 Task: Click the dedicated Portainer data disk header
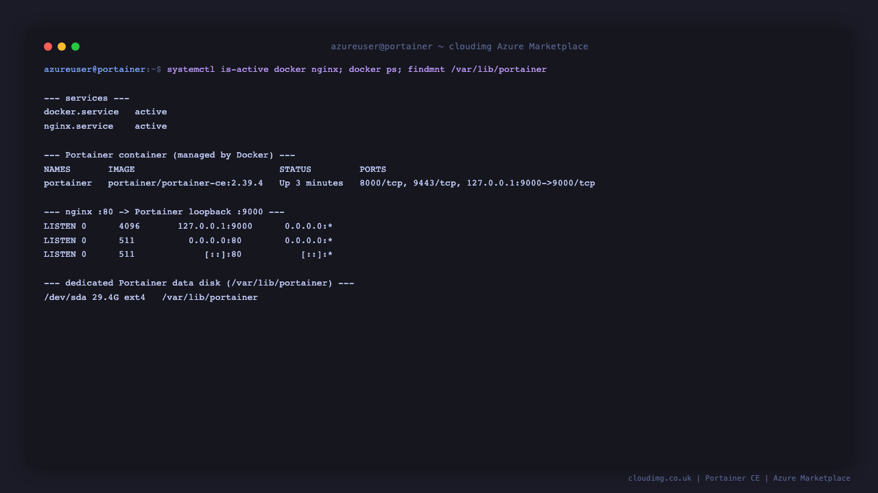pyautogui.click(x=199, y=283)
